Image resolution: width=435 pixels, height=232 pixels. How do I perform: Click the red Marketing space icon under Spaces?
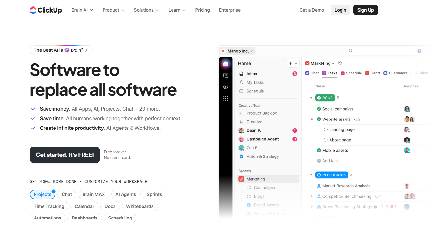tap(241, 179)
